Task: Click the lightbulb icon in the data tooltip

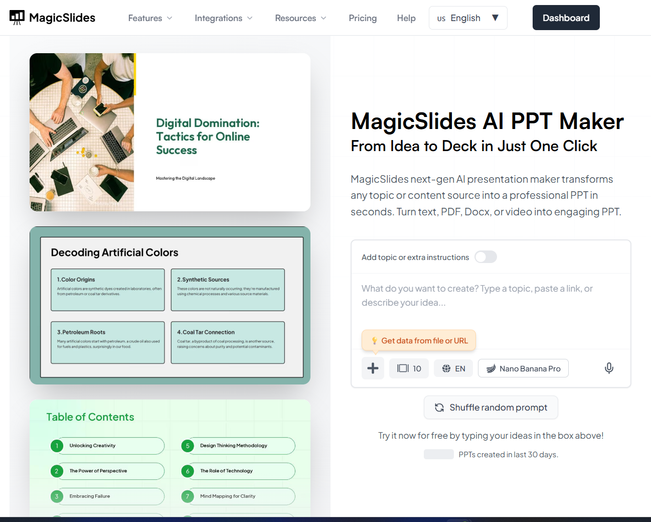Action: [x=374, y=341]
